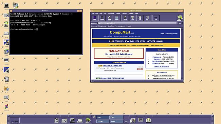Screen dimensions: 221x124
Task: Open the Window menu in Netscape
Action: 131,14
